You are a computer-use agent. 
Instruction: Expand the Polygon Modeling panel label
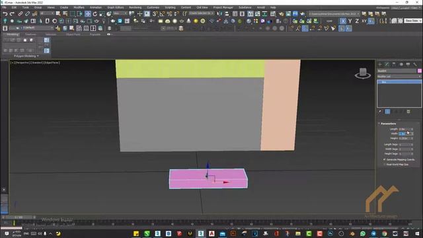[x=26, y=56]
